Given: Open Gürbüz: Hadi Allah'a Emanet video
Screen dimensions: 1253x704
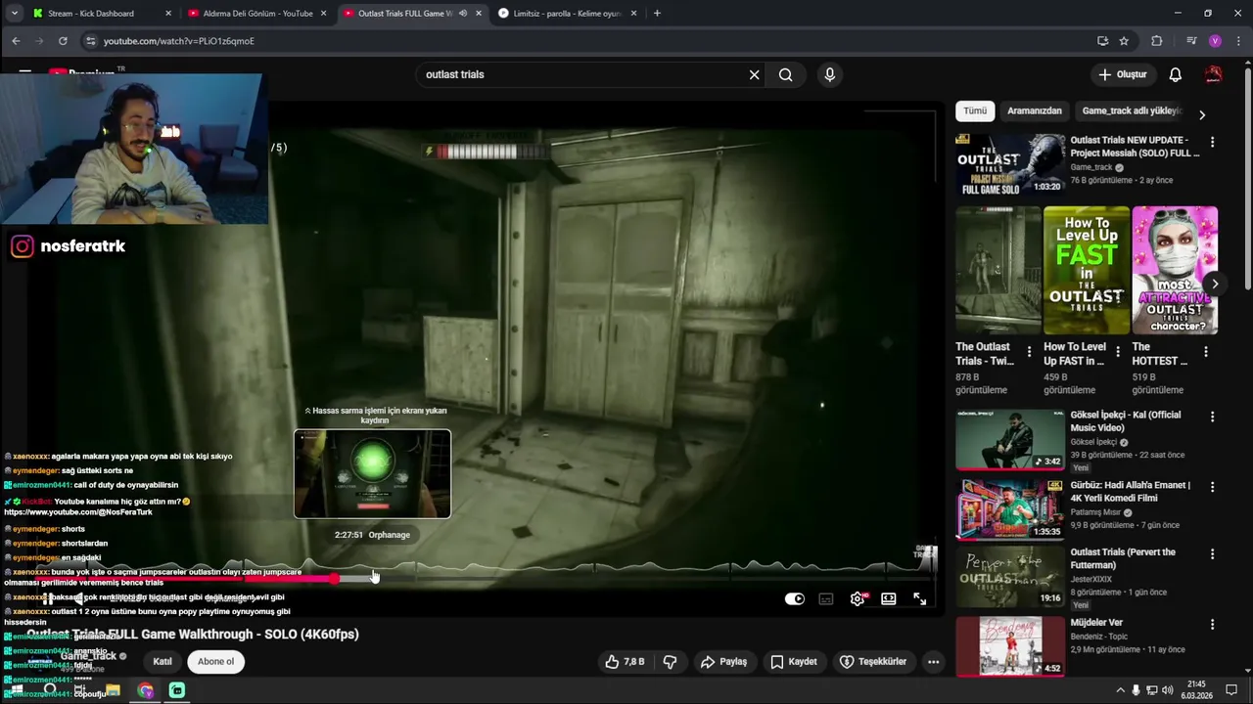Looking at the screenshot, I should 1010,509.
